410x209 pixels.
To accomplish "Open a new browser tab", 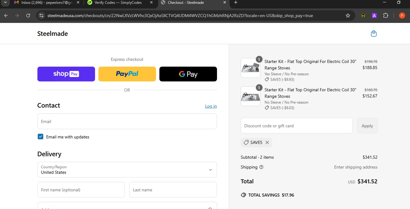I will click(236, 2).
